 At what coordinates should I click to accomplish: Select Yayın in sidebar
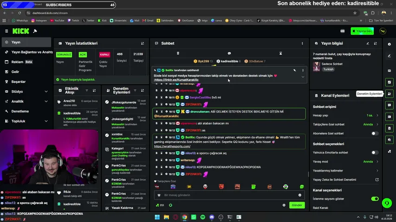coord(26,42)
